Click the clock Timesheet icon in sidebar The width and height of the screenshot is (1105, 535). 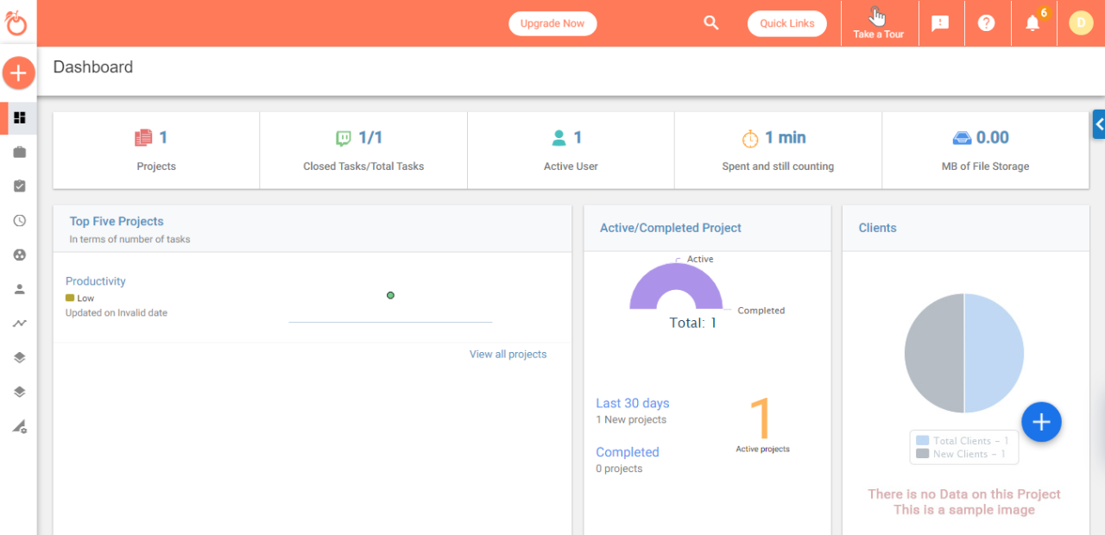coord(18,220)
